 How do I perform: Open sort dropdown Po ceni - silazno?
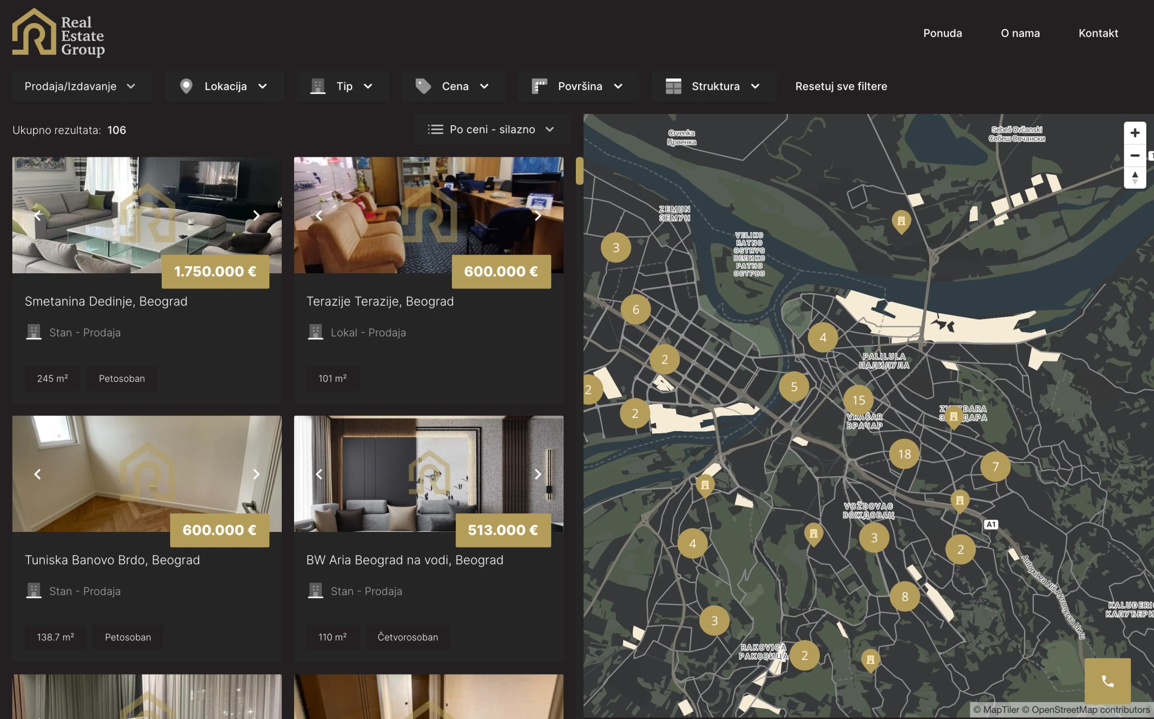(x=492, y=130)
